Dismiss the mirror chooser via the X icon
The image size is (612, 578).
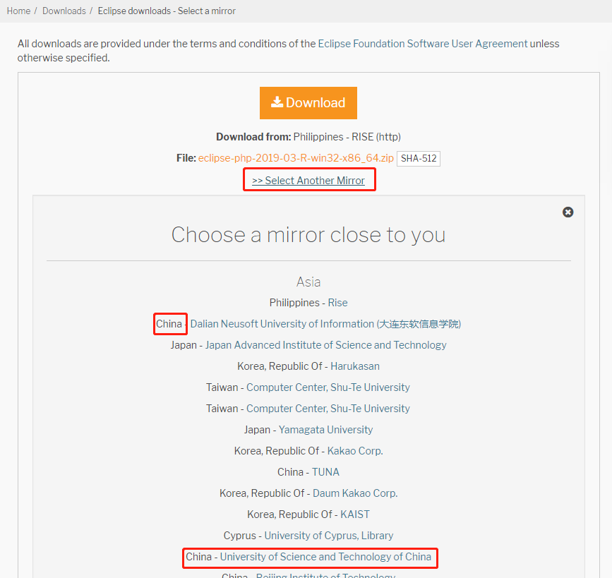(568, 212)
